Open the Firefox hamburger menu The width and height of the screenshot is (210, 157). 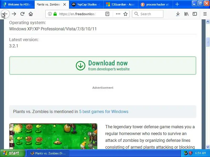click(x=205, y=14)
